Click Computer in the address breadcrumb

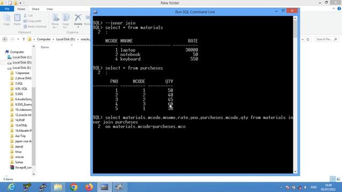coord(44,39)
